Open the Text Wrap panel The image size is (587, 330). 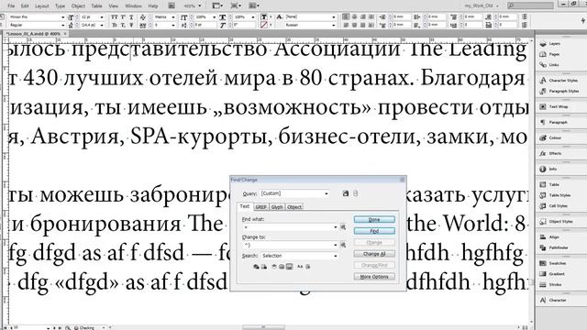coord(554,106)
